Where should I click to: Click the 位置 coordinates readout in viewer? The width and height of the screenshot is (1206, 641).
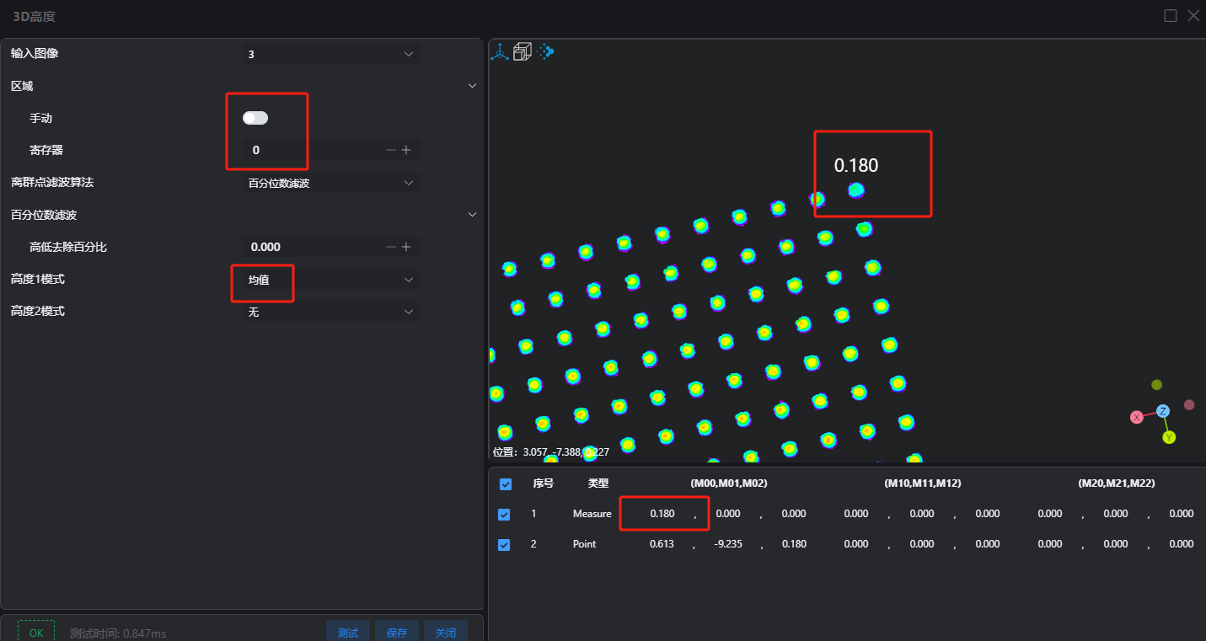551,452
